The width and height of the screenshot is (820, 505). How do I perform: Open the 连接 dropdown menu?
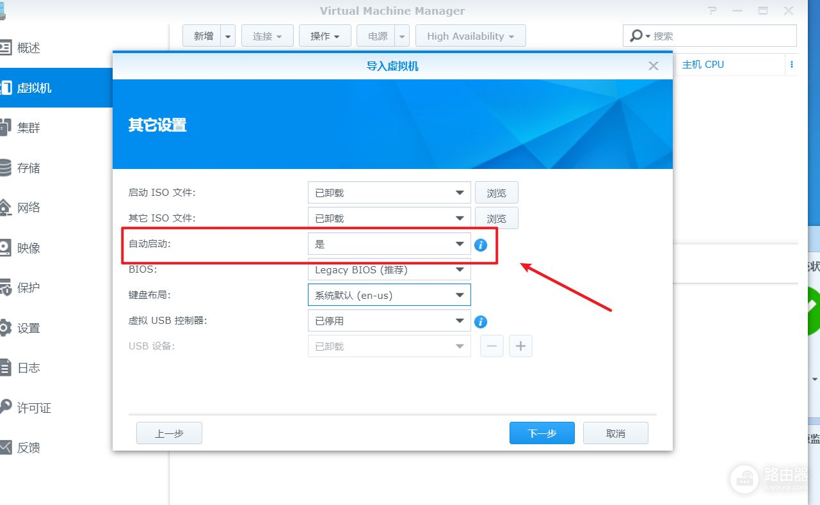click(x=268, y=36)
